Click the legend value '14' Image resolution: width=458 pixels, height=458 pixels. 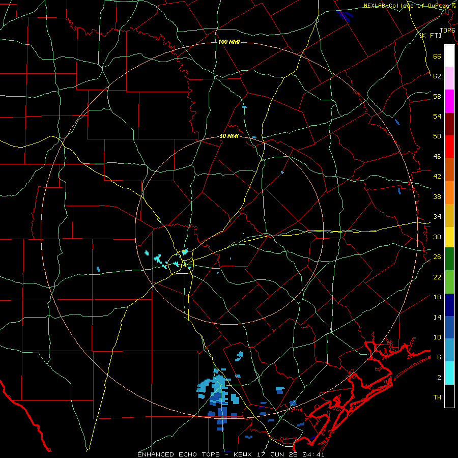(437, 317)
